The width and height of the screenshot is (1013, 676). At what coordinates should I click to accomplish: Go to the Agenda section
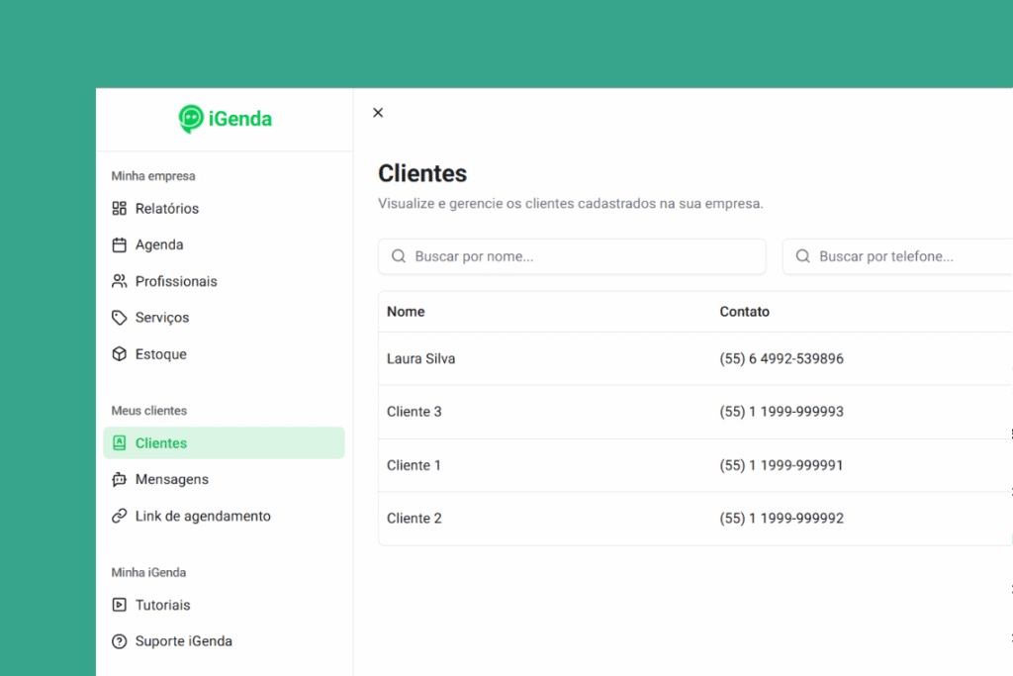[x=159, y=245]
